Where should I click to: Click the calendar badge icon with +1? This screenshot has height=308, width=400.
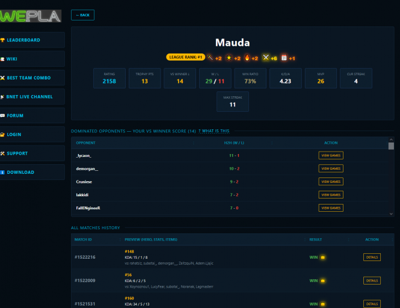pos(284,57)
